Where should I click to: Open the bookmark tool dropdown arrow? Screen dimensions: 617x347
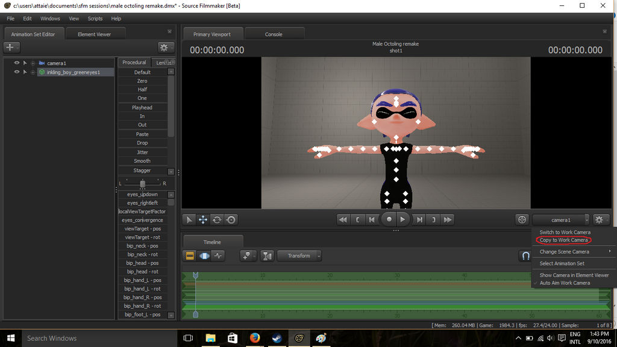click(x=254, y=255)
